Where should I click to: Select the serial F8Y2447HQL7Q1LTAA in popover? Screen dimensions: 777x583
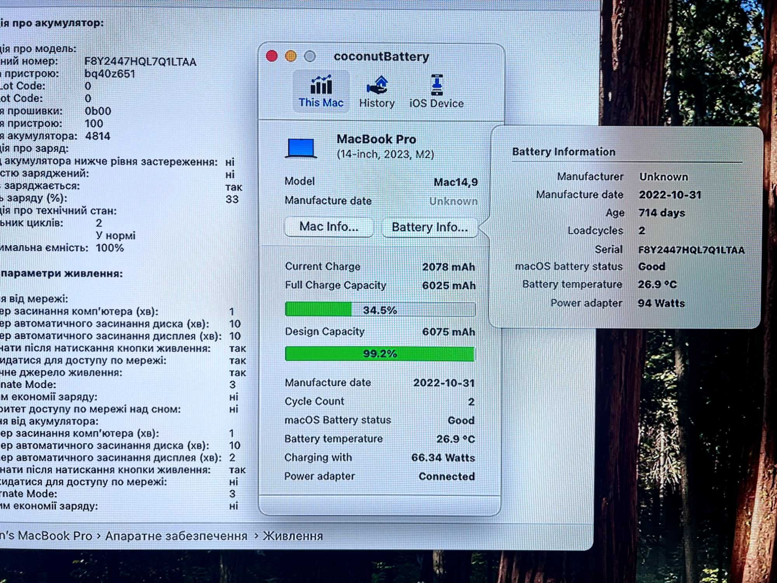coord(692,250)
